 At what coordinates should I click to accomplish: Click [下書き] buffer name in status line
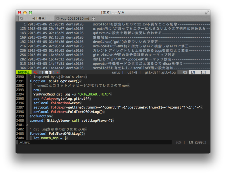tap(47, 72)
